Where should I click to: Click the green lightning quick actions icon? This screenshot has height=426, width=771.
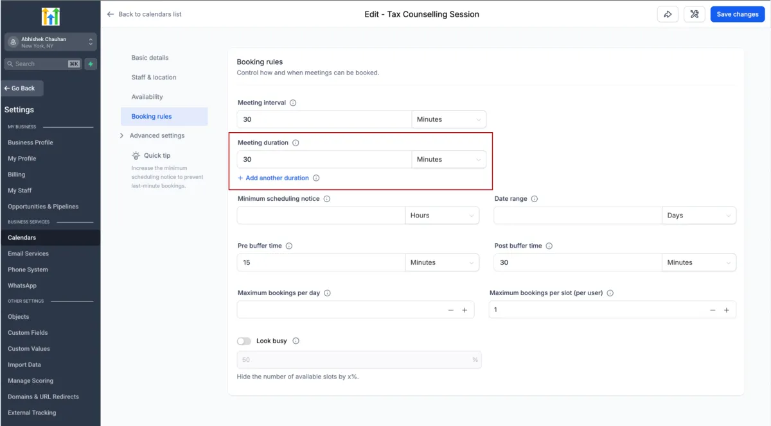91,64
